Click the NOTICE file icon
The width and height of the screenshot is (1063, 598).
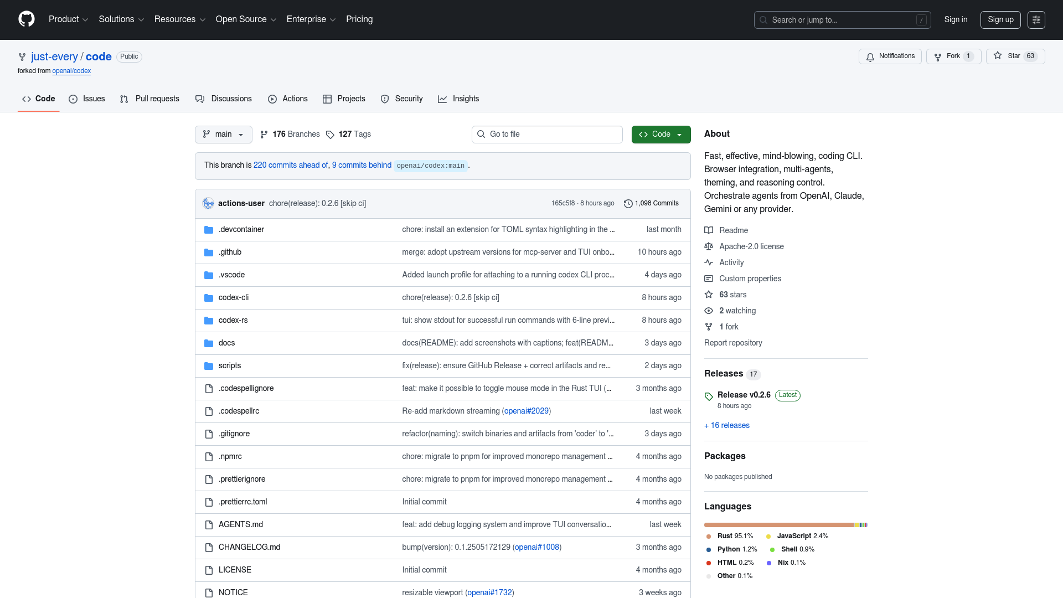click(209, 593)
